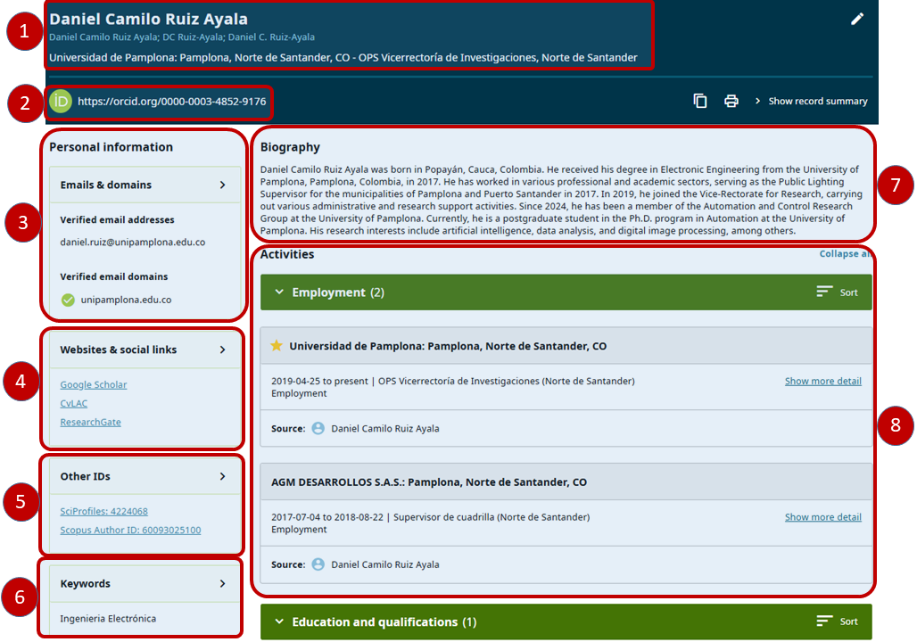Click the green ORCID iD logo

click(61, 102)
